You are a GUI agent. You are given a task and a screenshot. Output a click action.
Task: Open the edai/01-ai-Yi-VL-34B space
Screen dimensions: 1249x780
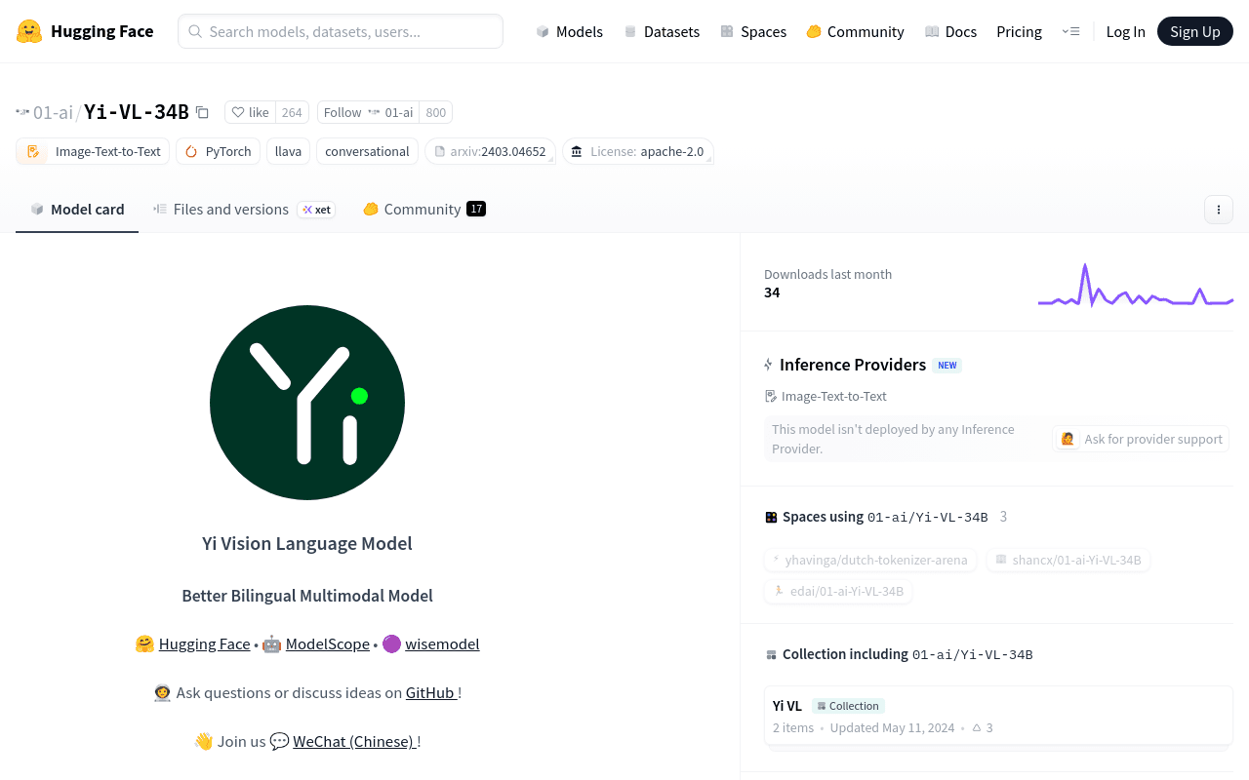pos(838,591)
